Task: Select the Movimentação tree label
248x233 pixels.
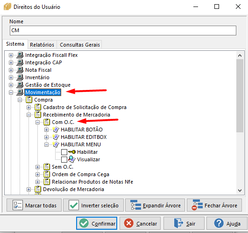Action: point(43,92)
